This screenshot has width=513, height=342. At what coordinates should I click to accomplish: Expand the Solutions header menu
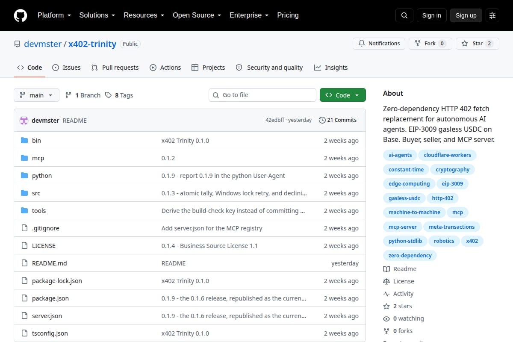[x=97, y=15]
